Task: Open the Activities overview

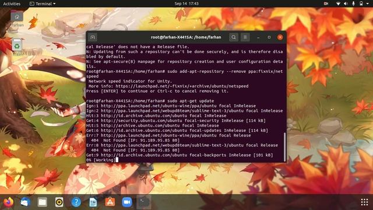Action: tap(12, 3)
